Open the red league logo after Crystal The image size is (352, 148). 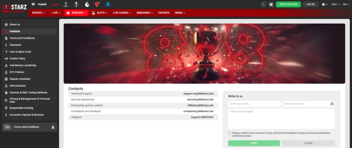pos(55,4)
